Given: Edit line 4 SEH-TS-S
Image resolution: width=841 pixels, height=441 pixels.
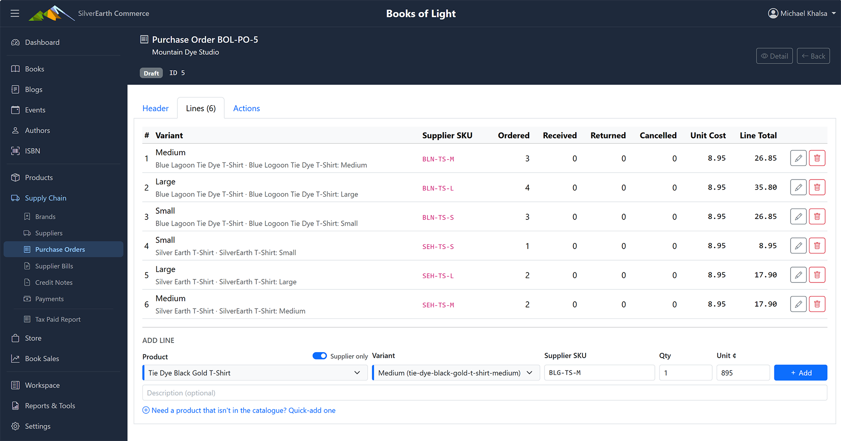Looking at the screenshot, I should coord(799,246).
